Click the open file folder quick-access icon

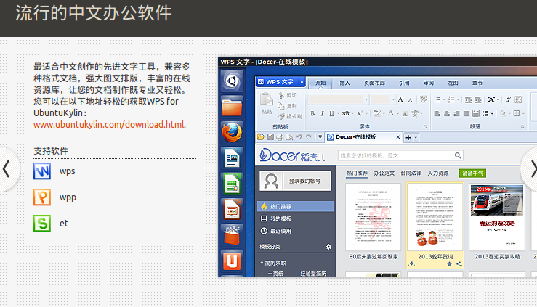pyautogui.click(x=261, y=137)
